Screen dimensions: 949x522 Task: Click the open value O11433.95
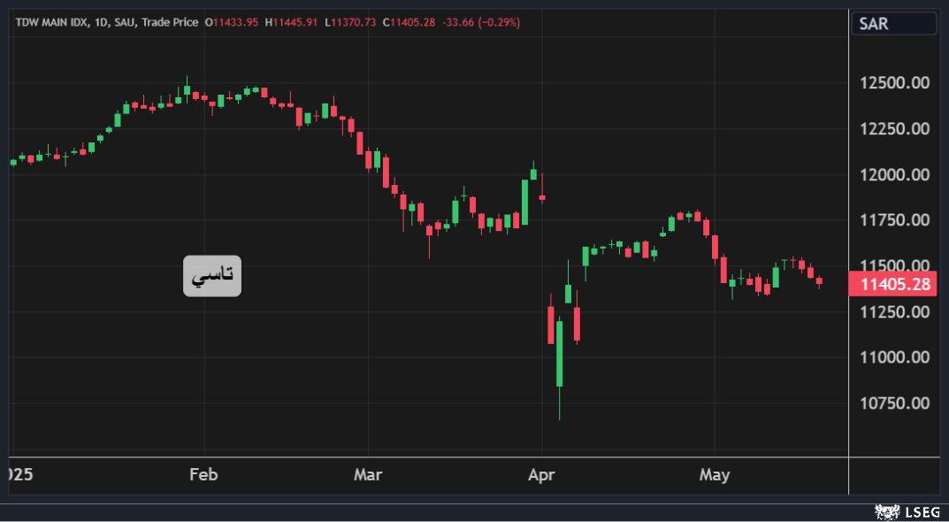point(232,22)
